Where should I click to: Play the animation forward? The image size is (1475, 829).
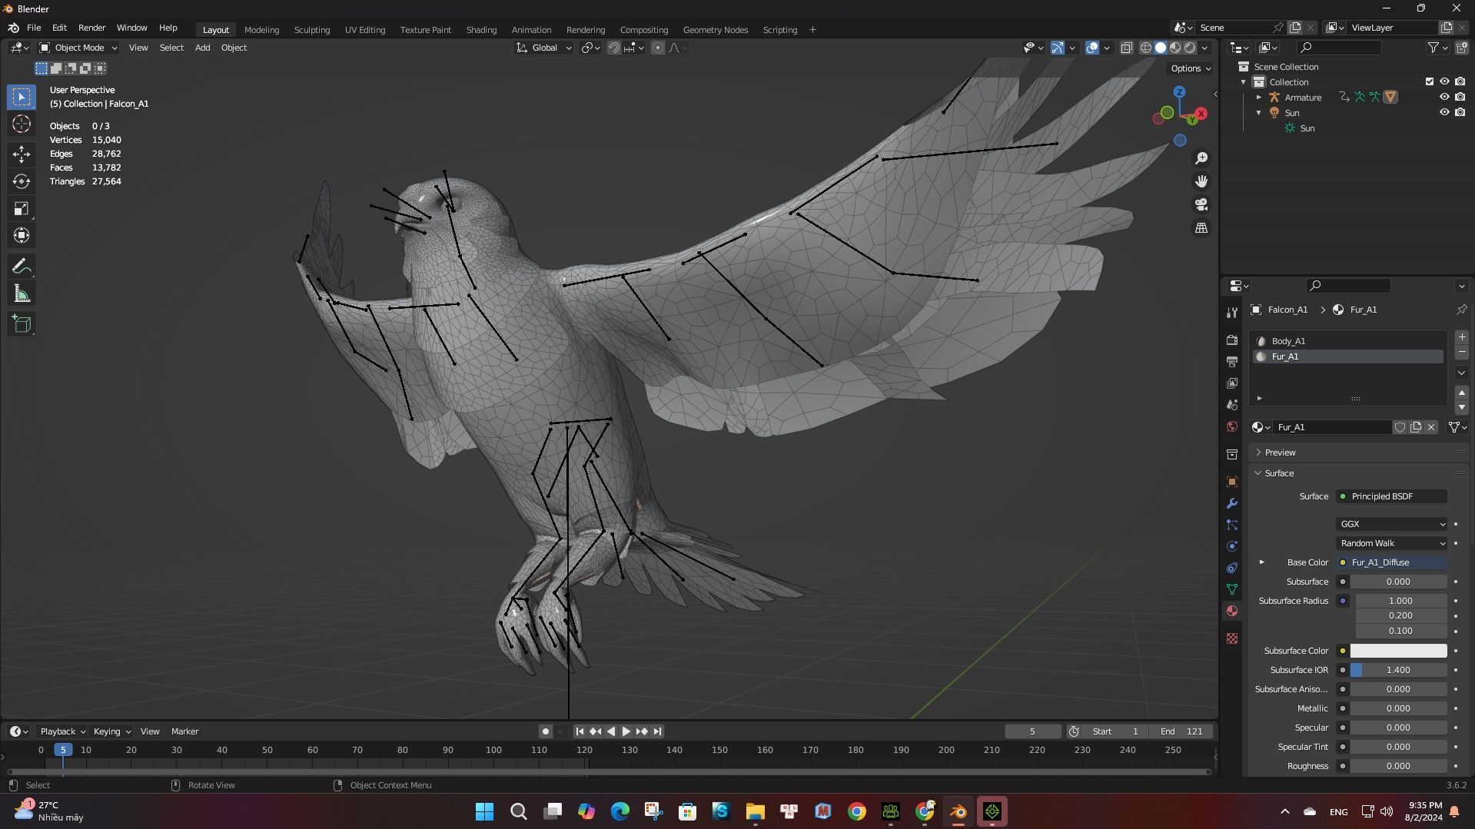(626, 731)
